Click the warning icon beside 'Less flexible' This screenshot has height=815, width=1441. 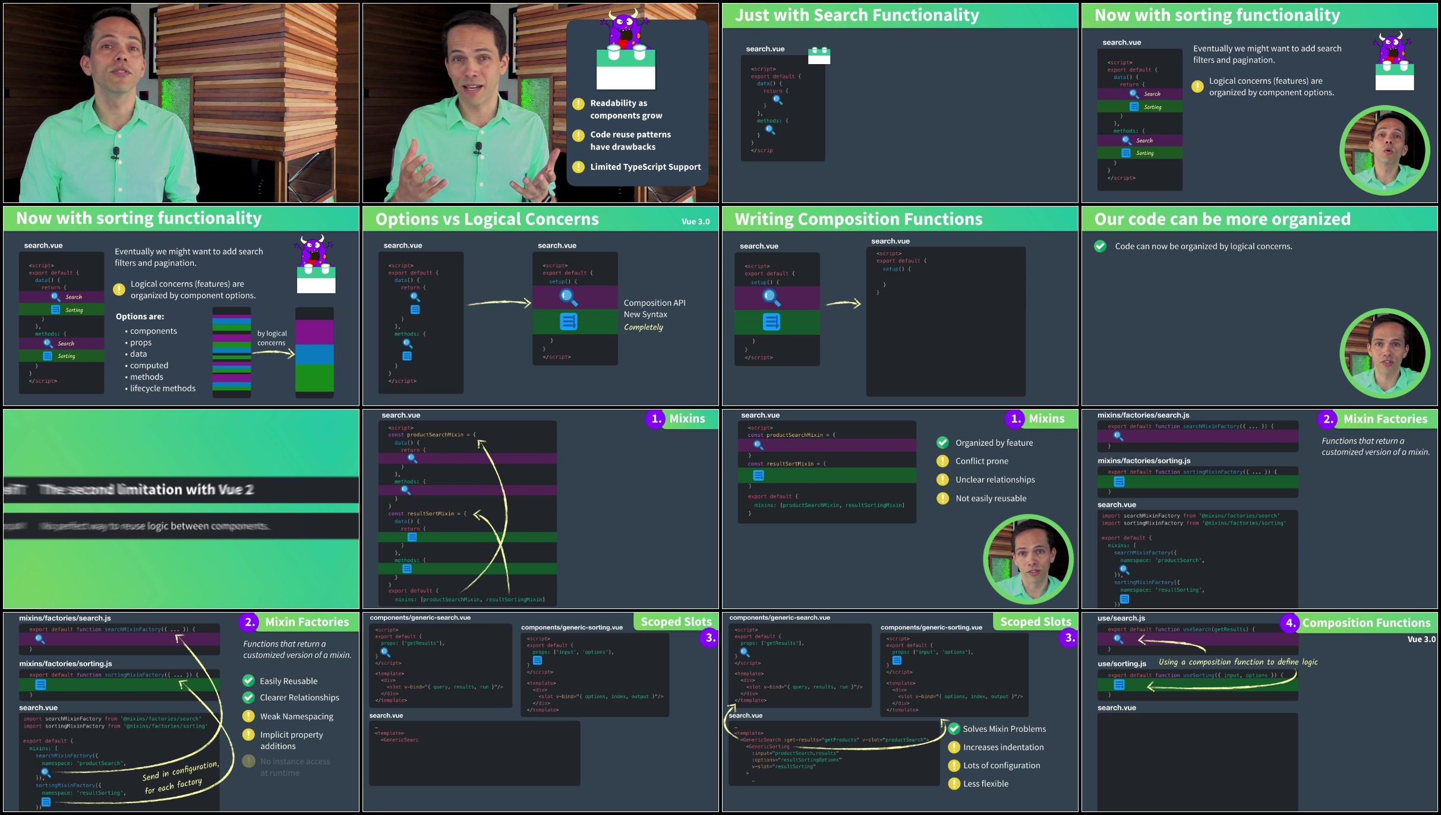coord(954,784)
